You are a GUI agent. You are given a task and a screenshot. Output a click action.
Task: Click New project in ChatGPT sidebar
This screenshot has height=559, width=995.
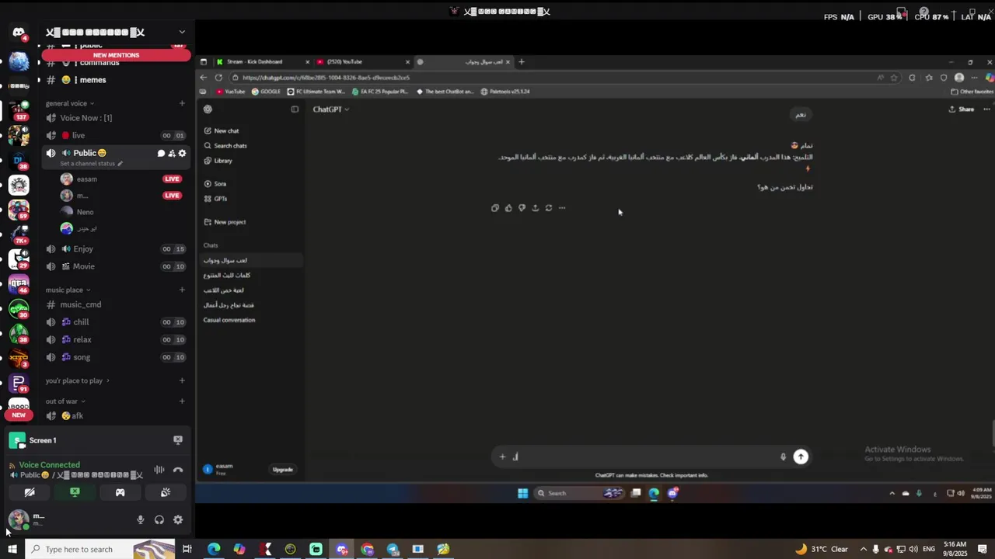pos(229,222)
